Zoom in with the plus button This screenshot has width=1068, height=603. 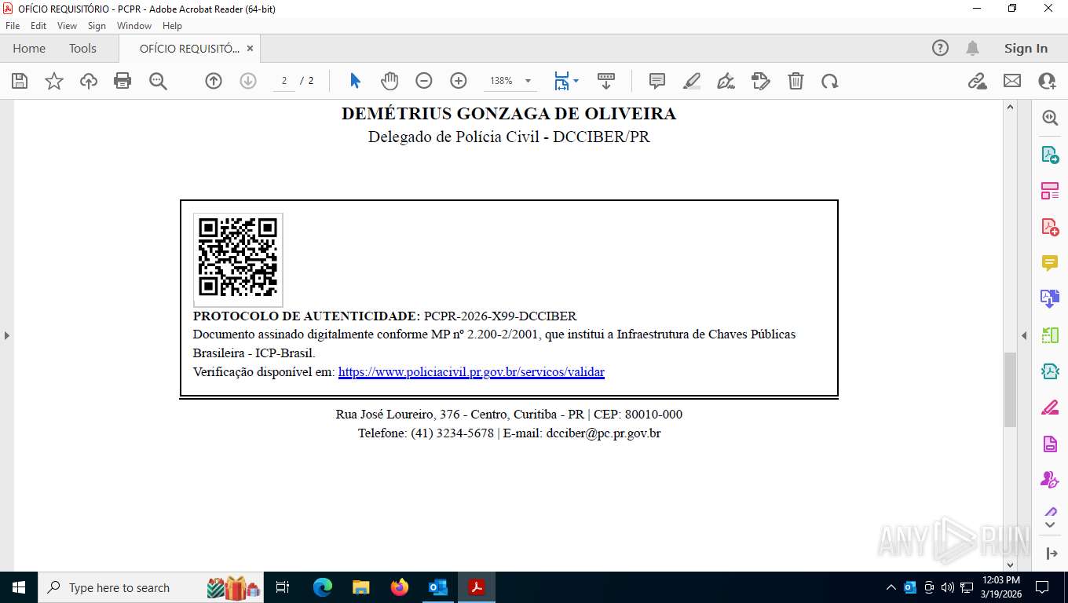click(x=459, y=81)
